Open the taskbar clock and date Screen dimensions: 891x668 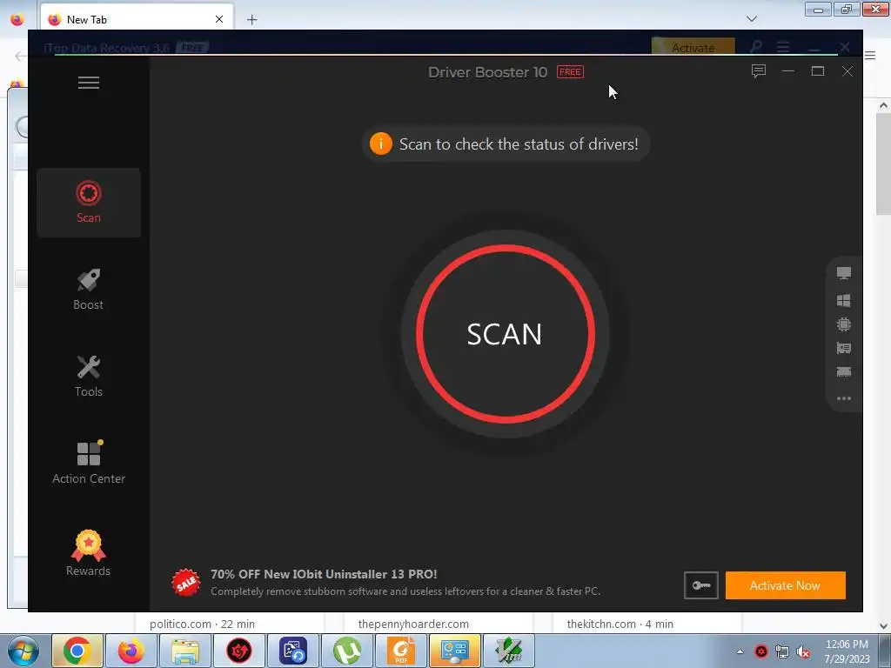click(847, 651)
